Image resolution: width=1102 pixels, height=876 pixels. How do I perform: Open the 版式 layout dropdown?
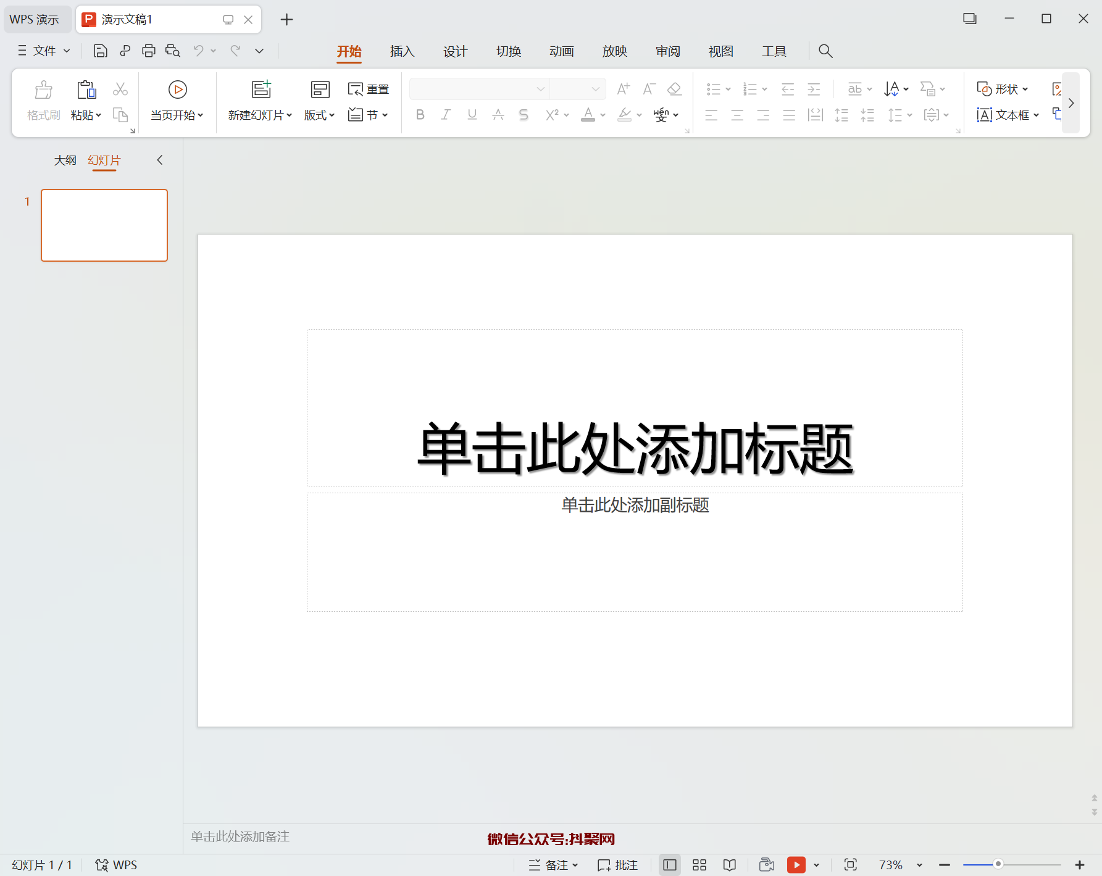click(x=319, y=115)
